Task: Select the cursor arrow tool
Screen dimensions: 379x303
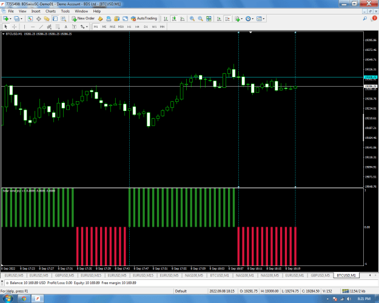Action: tap(6, 27)
